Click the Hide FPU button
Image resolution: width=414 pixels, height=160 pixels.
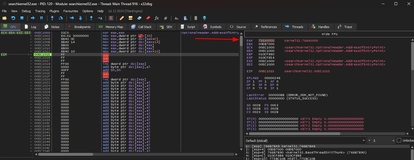coord(329,34)
